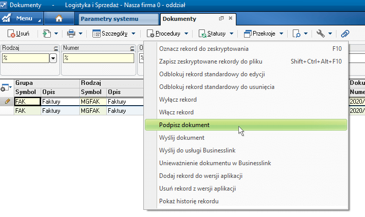Click the Usuń delete button
Viewport: 365px width, 217px height.
point(18,34)
